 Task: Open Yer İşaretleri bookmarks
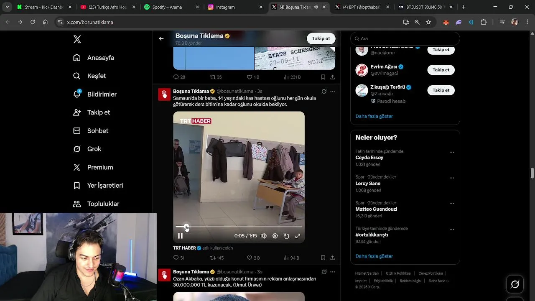98,186
